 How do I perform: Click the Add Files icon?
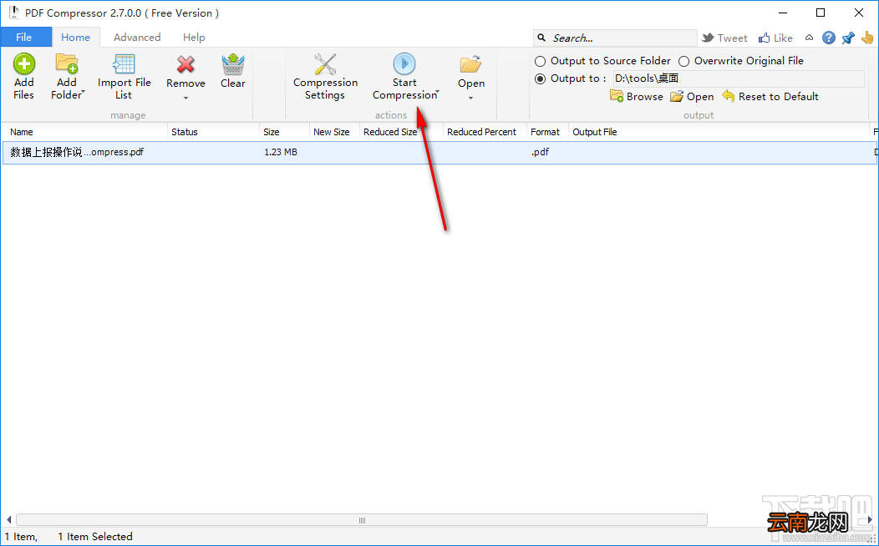[24, 63]
